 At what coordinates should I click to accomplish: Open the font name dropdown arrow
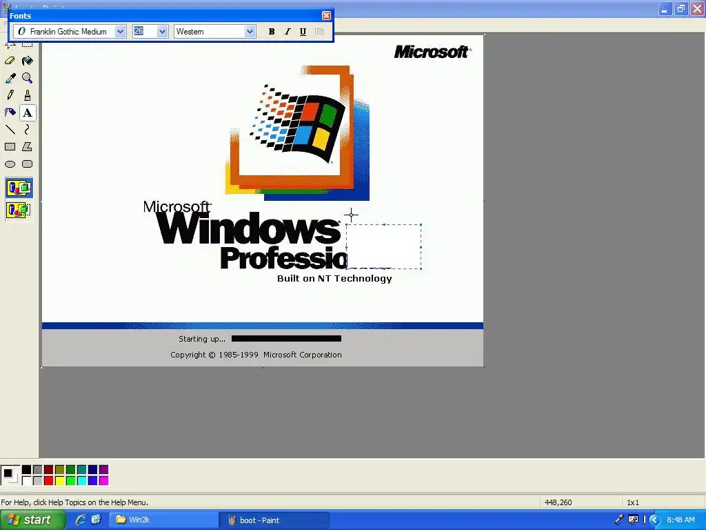(120, 32)
